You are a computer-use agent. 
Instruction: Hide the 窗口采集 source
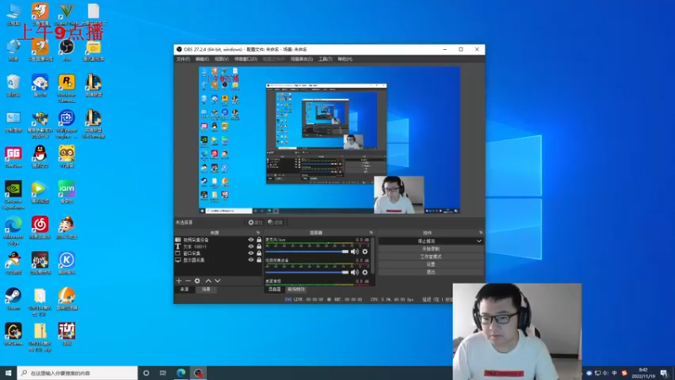point(251,253)
